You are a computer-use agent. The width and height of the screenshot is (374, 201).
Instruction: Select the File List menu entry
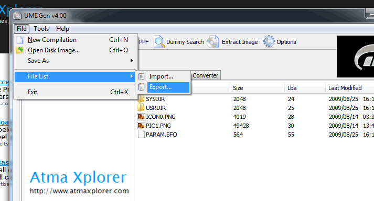coord(74,76)
